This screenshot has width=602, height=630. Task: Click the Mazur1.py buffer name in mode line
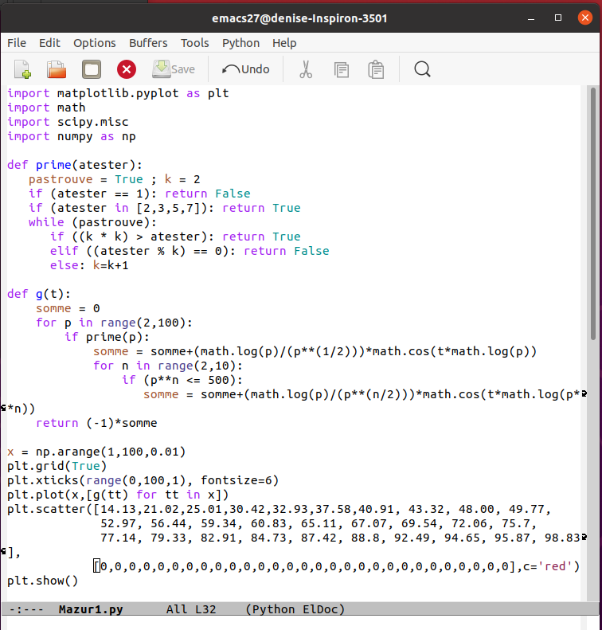pyautogui.click(x=91, y=609)
